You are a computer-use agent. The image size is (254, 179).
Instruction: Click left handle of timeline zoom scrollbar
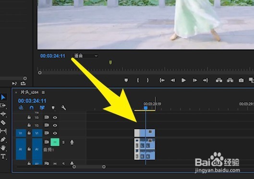pyautogui.click(x=74, y=167)
